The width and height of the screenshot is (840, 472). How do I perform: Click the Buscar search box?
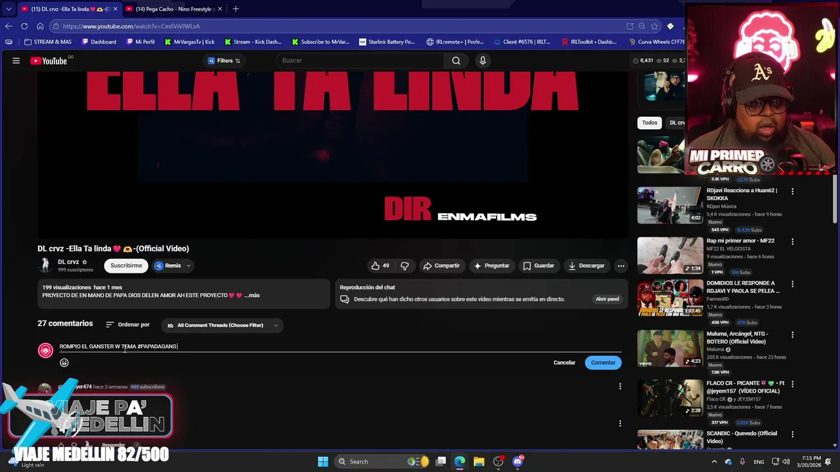click(x=361, y=60)
